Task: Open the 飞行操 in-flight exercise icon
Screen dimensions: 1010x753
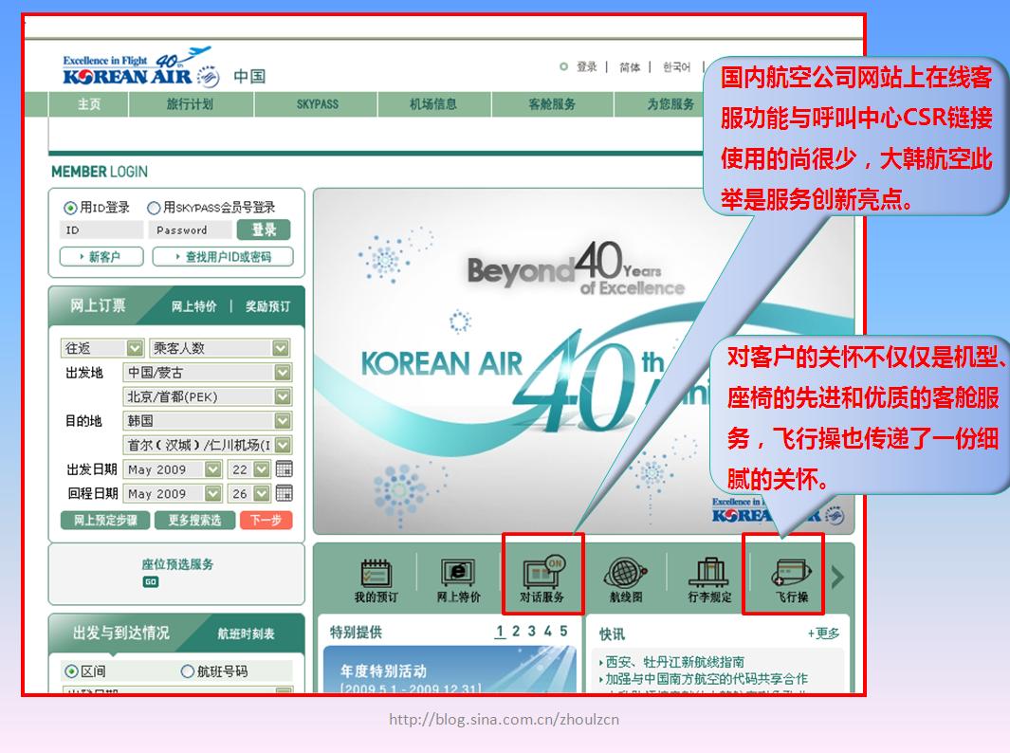Action: point(792,580)
